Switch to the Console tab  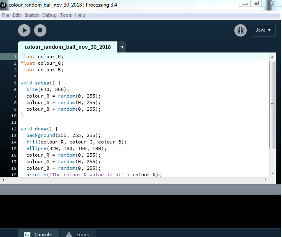click(38, 234)
